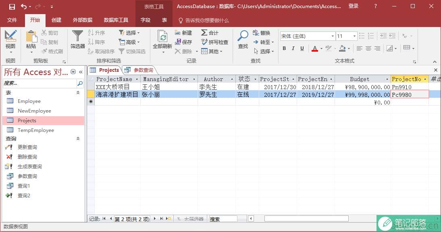Screen dimensions: 441x232
Task: Sort descending with 降序
Action: pos(96,42)
